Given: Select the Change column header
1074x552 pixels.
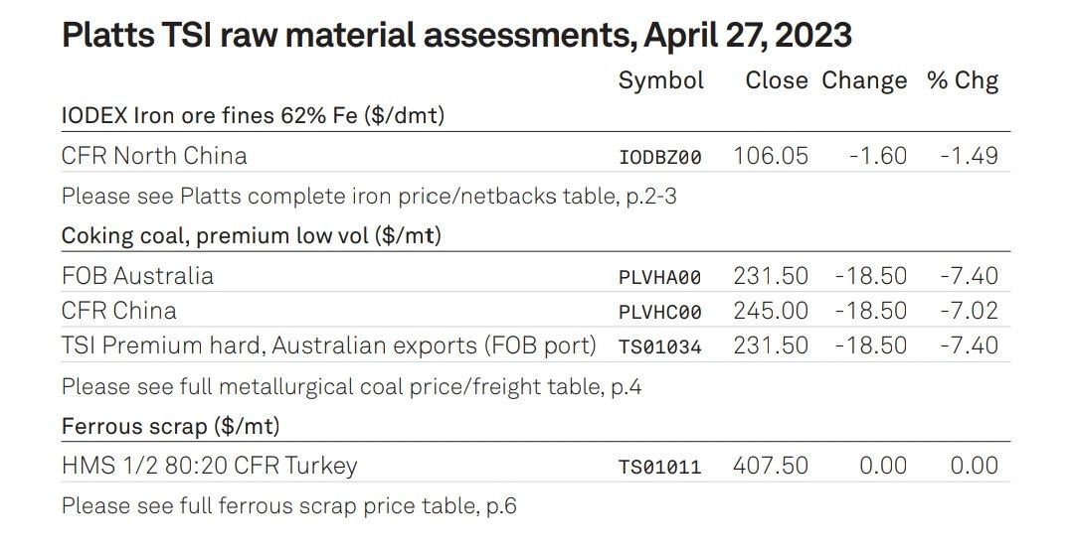Looking at the screenshot, I should [x=864, y=81].
